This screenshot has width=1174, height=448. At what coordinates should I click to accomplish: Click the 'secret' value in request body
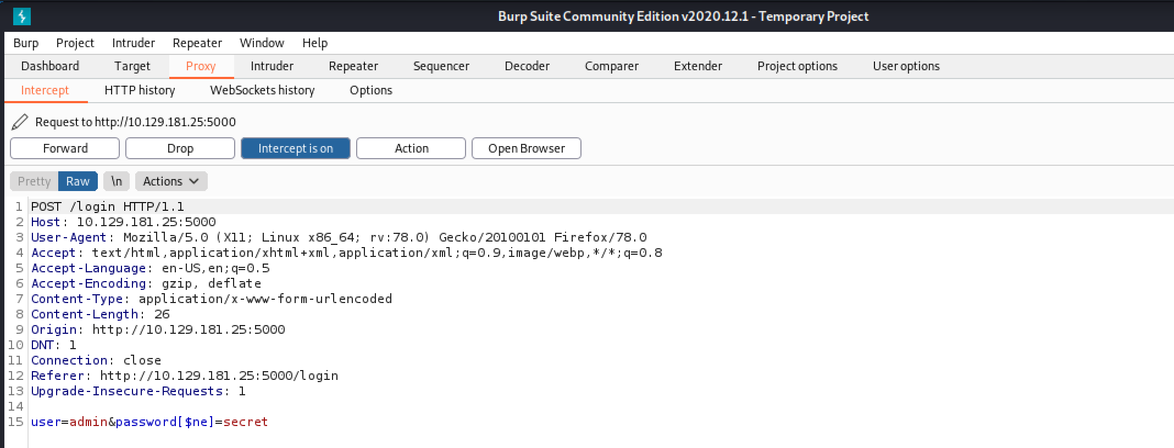point(245,422)
